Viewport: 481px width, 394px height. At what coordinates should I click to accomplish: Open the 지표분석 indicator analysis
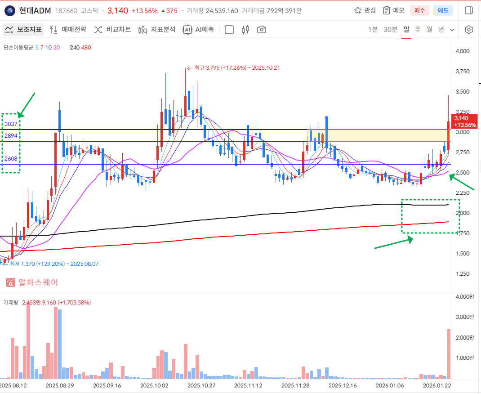coord(157,30)
